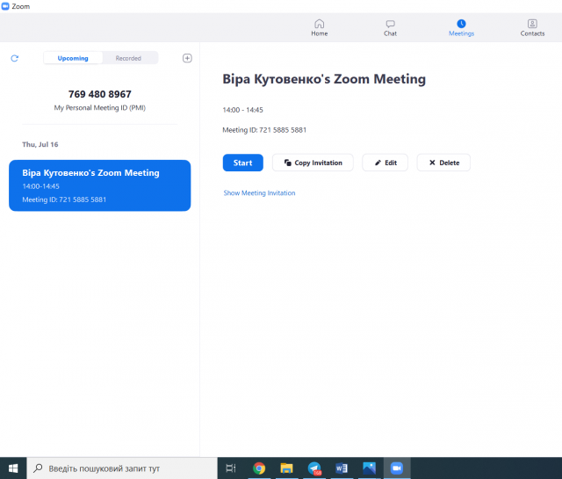Select Віра Кутовенко's meeting in list
The height and width of the screenshot is (479, 562).
coord(99,185)
